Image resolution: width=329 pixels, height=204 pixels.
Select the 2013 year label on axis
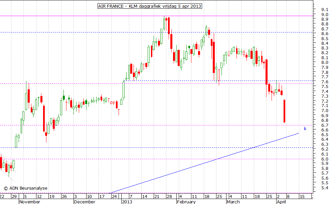[x=127, y=202]
